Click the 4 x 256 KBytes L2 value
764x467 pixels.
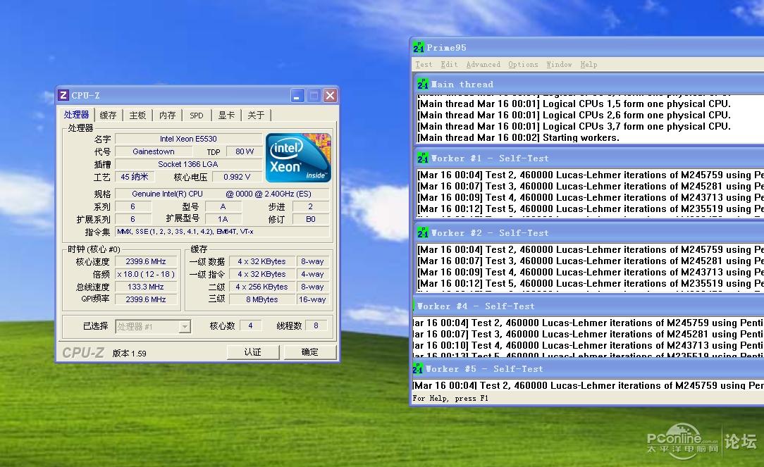pyautogui.click(x=261, y=287)
